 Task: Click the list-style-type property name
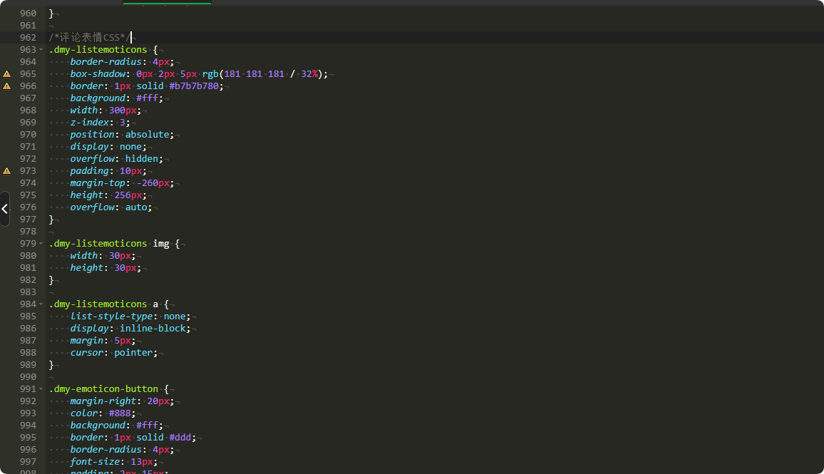(x=112, y=316)
